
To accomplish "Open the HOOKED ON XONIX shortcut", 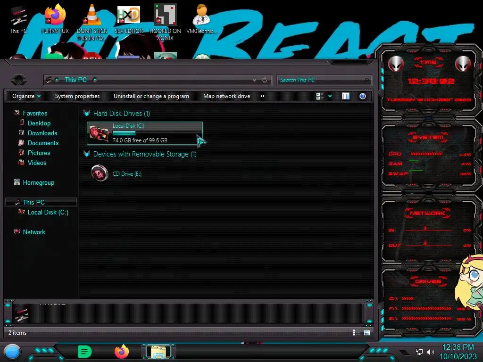I will click(x=165, y=22).
